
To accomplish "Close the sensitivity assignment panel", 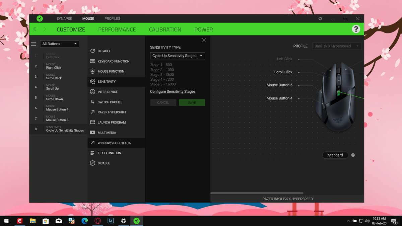I will pyautogui.click(x=204, y=40).
